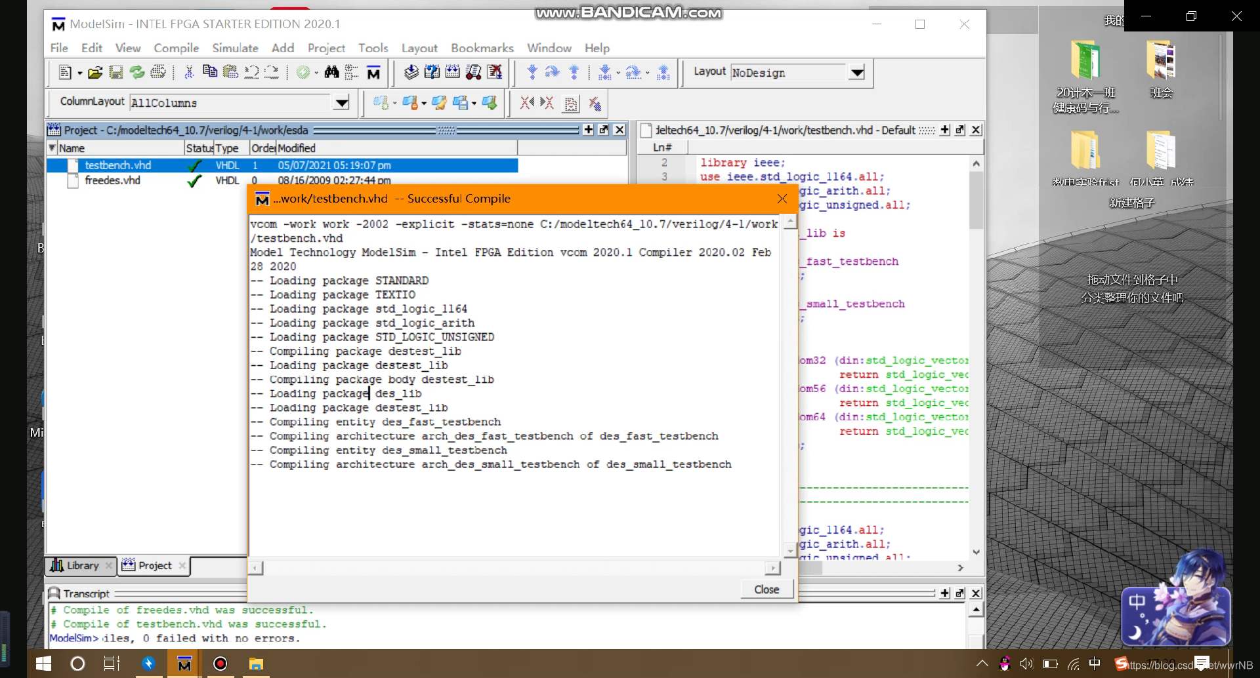
Task: Expand the first bookmark icon dropdown arrow
Action: coord(394,104)
